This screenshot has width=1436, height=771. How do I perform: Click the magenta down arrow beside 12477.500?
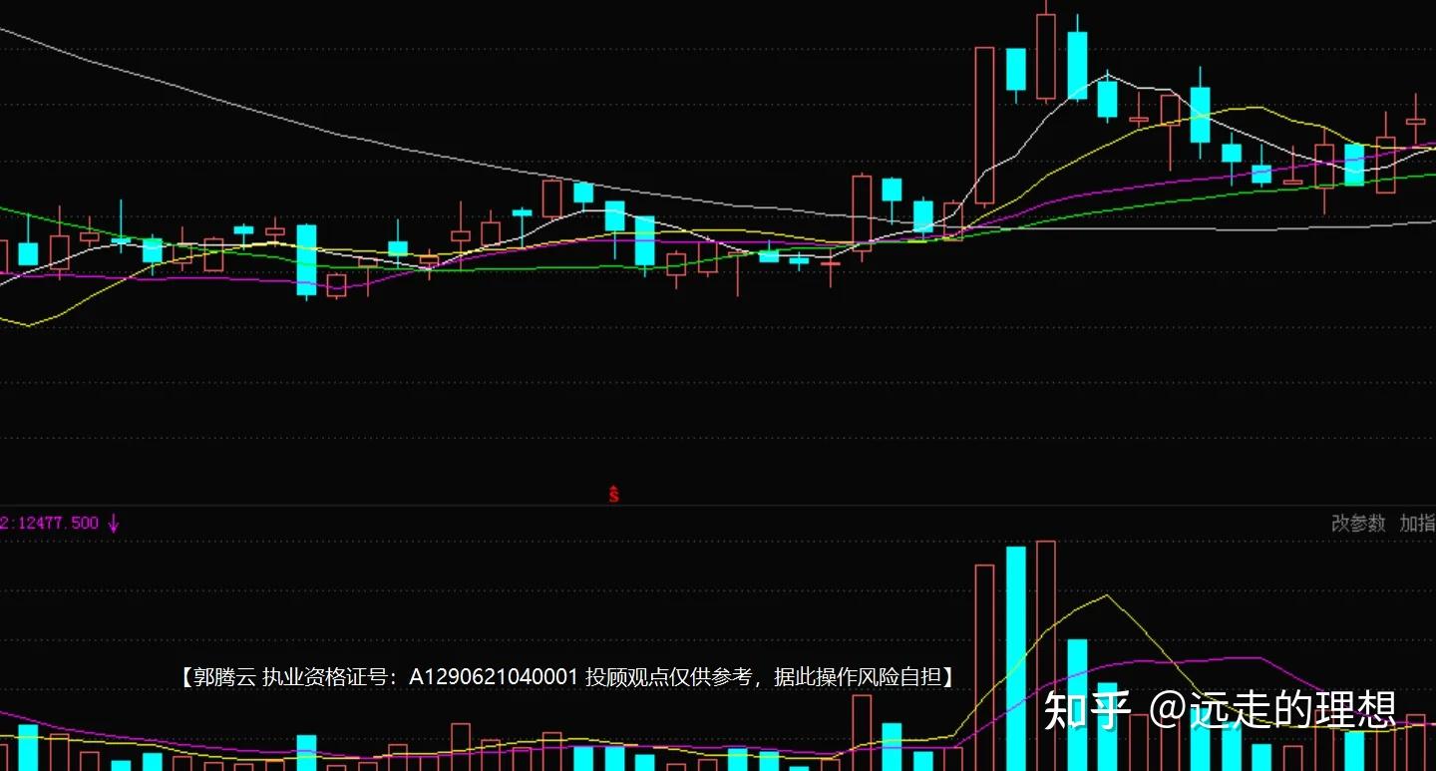[114, 523]
